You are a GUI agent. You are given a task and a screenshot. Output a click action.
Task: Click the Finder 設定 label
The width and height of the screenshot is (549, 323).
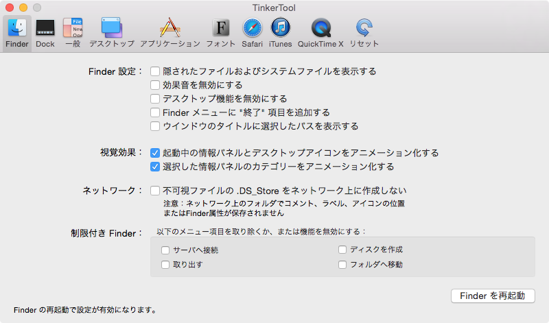115,71
